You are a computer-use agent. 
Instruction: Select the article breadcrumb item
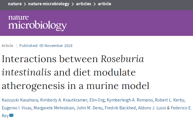click(104, 4)
